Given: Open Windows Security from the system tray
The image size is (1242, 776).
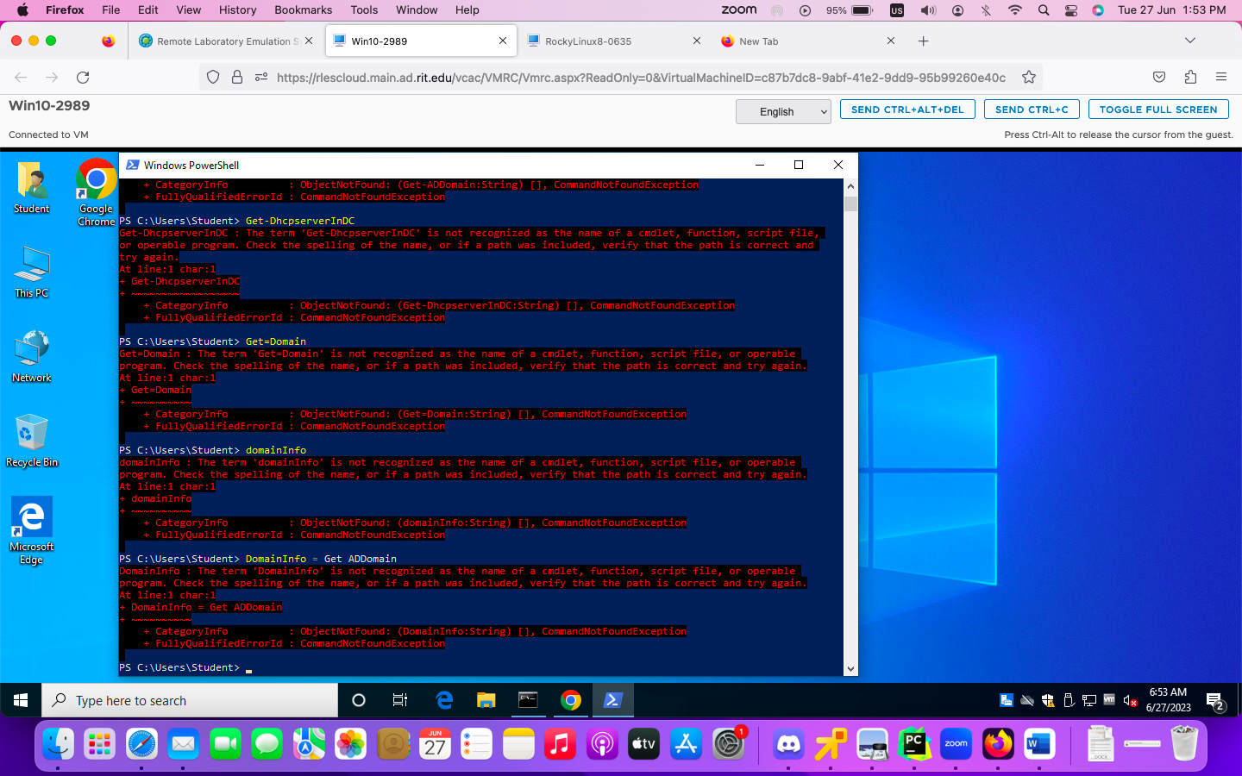Looking at the screenshot, I should click(x=1048, y=700).
